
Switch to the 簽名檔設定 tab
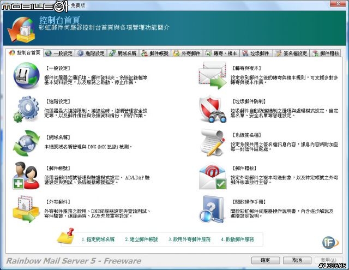(291, 53)
